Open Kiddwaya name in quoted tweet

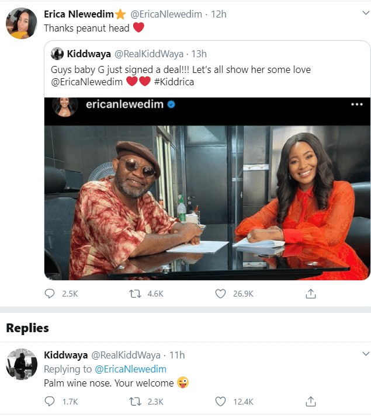point(89,54)
